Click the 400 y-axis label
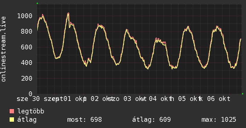This screenshot has height=128, width=246. (27, 63)
